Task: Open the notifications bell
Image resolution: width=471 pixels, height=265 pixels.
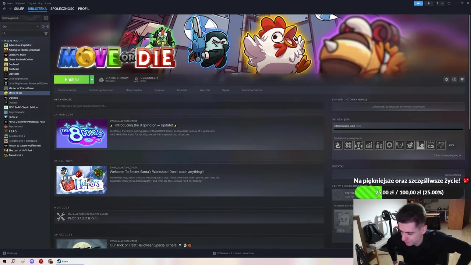Action: (x=428, y=3)
